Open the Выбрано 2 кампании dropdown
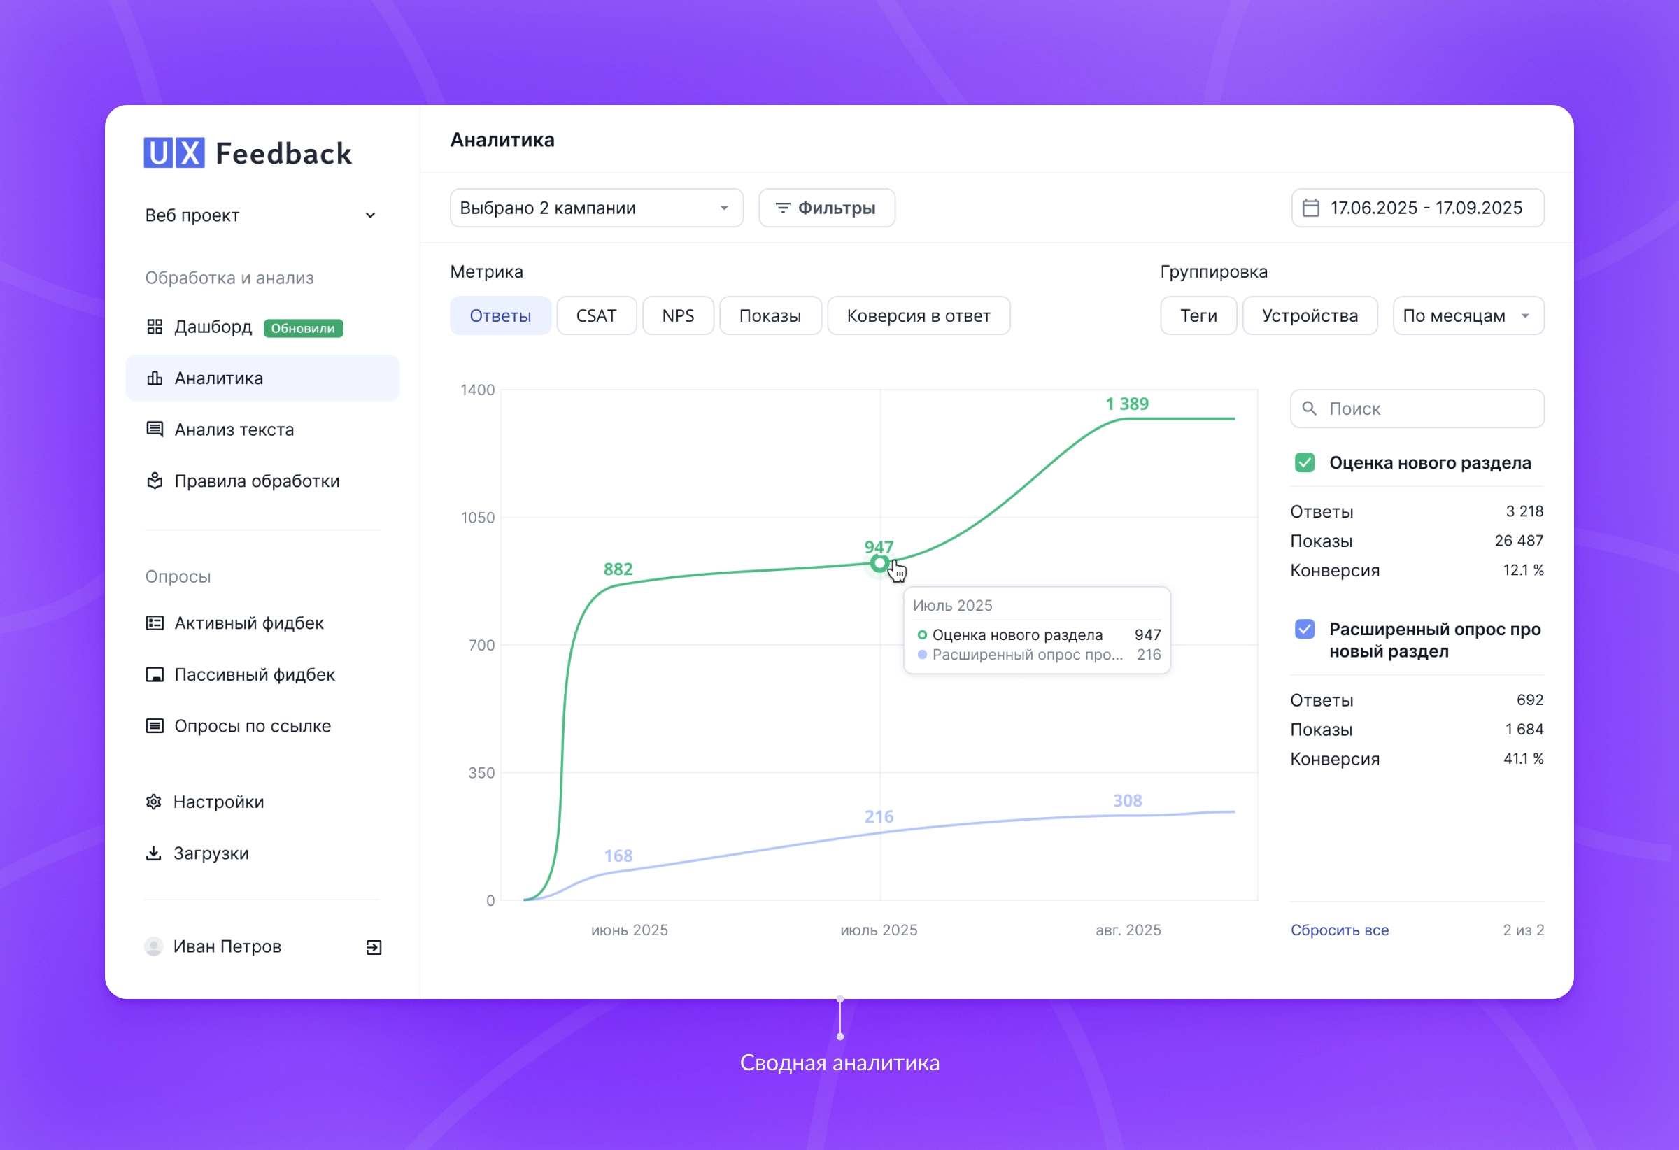1679x1150 pixels. [x=596, y=208]
